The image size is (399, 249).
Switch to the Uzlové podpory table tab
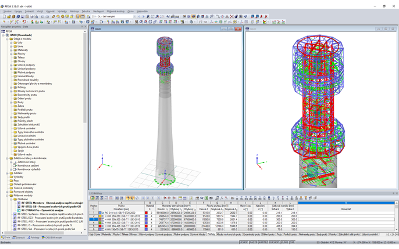[147, 234]
